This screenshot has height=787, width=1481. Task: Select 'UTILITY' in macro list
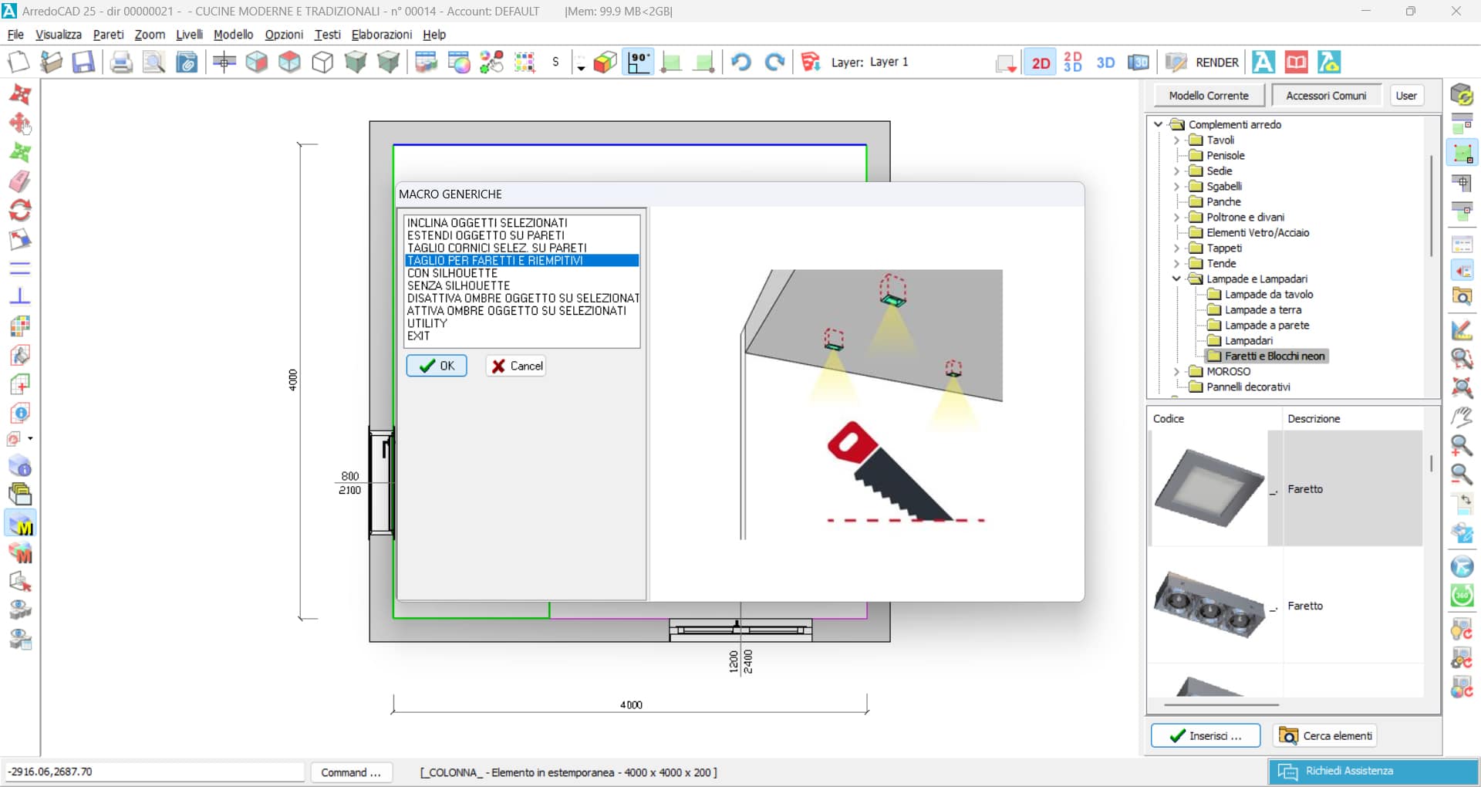pyautogui.click(x=522, y=323)
